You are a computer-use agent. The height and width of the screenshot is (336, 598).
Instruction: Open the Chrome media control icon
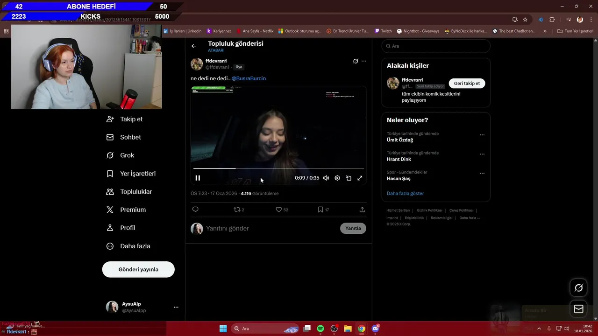point(569,20)
